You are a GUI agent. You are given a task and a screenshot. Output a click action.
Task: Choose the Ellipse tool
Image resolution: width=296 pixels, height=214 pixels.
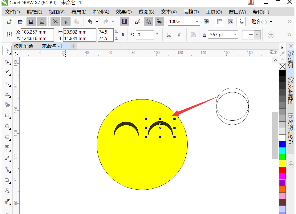(x=7, y=127)
